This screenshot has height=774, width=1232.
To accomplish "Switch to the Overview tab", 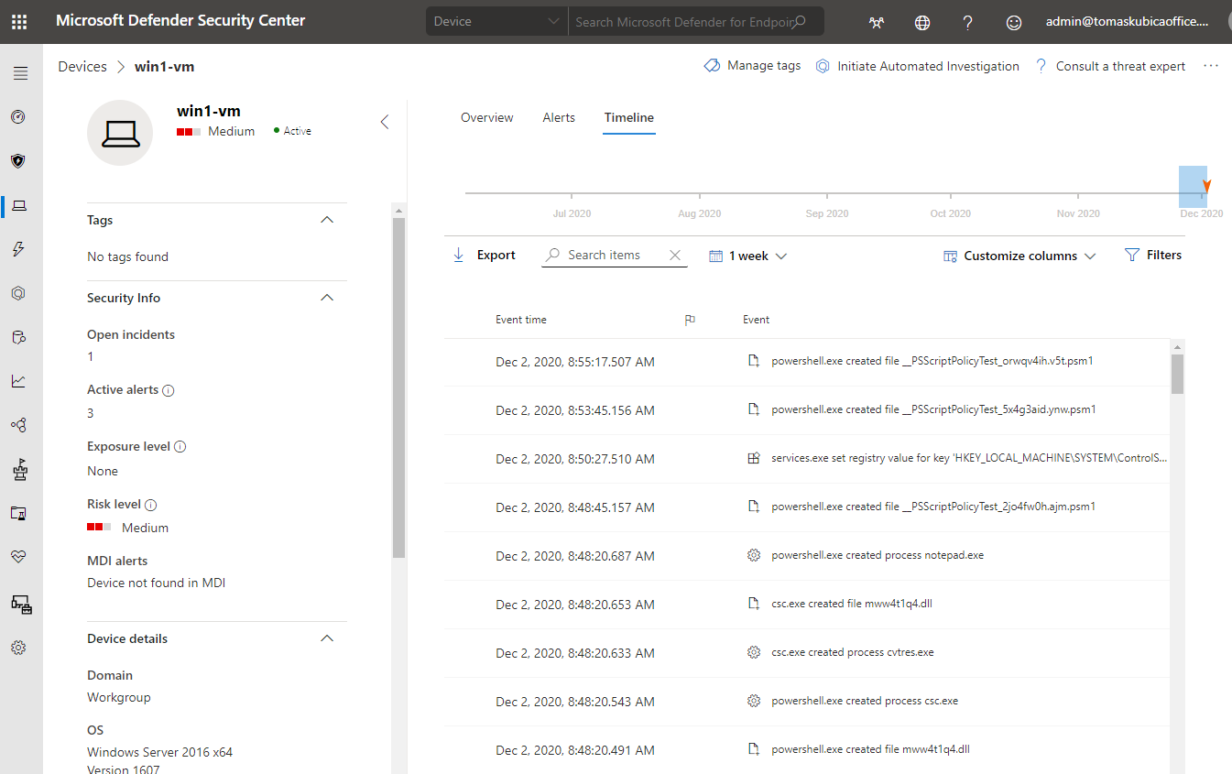I will [x=486, y=117].
